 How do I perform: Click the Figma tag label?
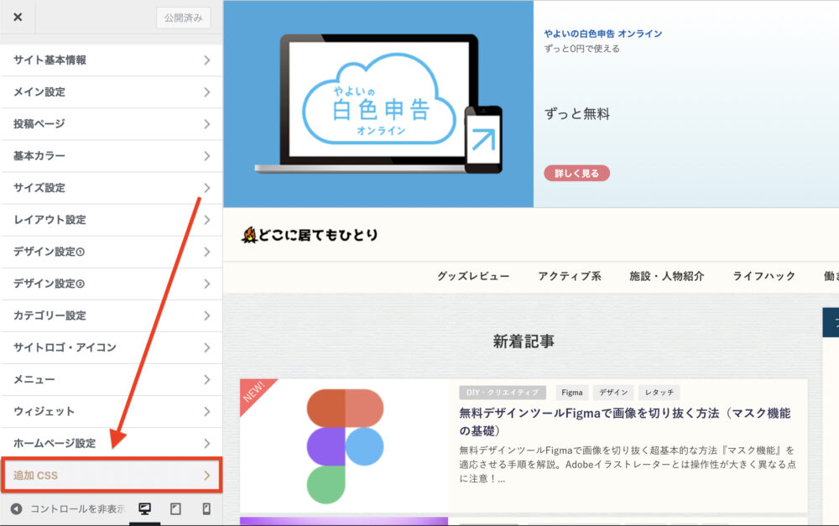[572, 393]
